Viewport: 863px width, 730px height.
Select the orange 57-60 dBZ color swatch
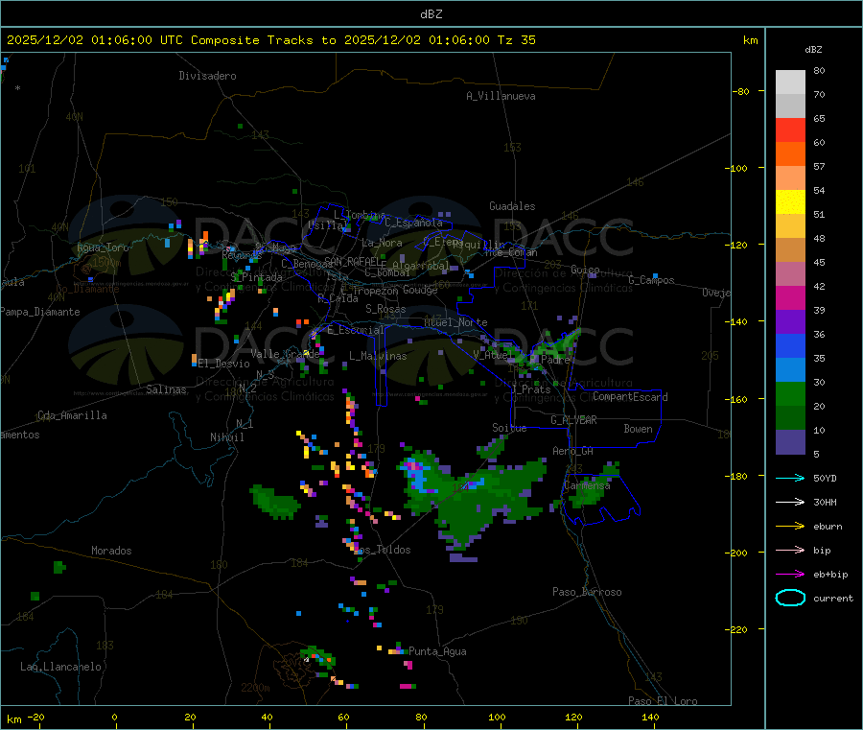(x=790, y=154)
